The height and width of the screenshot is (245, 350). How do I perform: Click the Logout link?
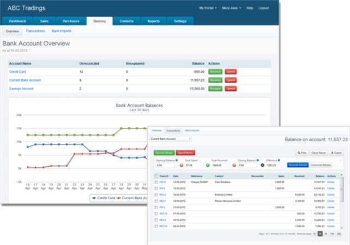click(x=264, y=8)
